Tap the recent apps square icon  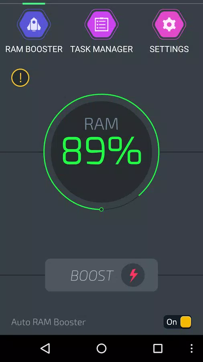click(x=158, y=348)
